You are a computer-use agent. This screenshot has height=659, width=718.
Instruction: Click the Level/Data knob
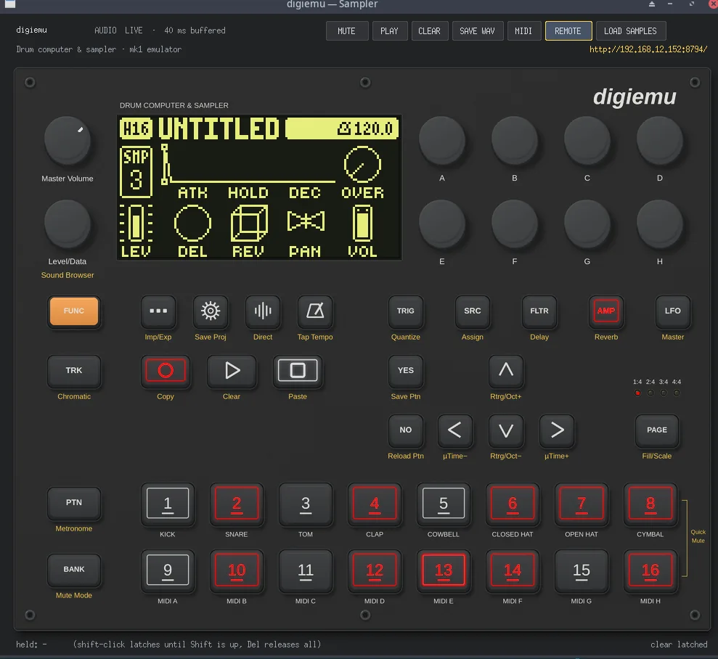click(68, 224)
